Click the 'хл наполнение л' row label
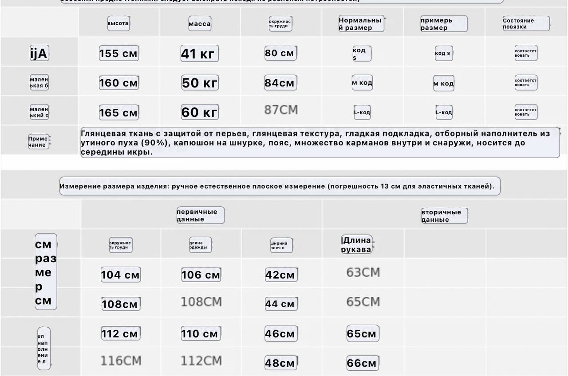568x376 pixels. click(x=43, y=349)
